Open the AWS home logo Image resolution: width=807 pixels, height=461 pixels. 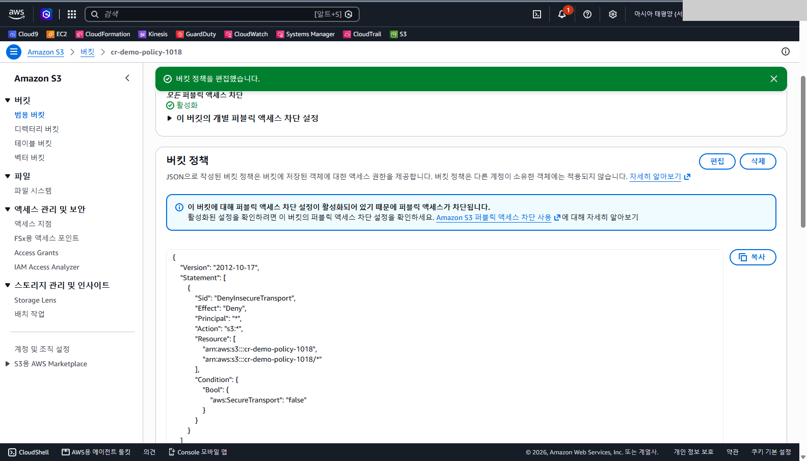click(x=16, y=14)
